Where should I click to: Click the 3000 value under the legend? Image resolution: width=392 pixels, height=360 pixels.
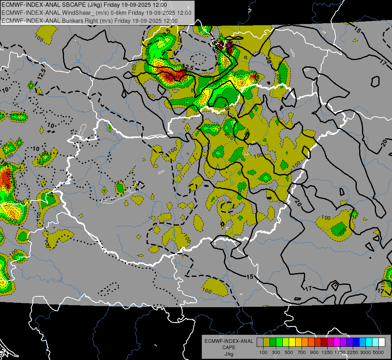coord(365,352)
